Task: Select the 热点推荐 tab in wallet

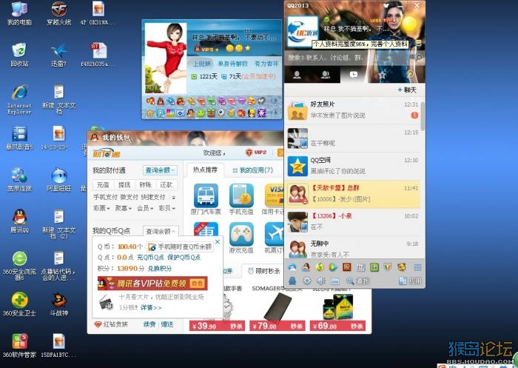Action: [205, 170]
